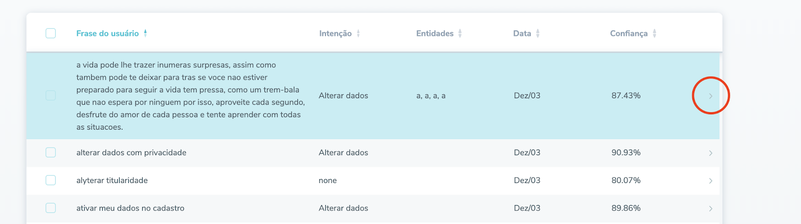Click the 87.43% confidence value
Viewport: 801px width, 224px height.
tap(626, 95)
